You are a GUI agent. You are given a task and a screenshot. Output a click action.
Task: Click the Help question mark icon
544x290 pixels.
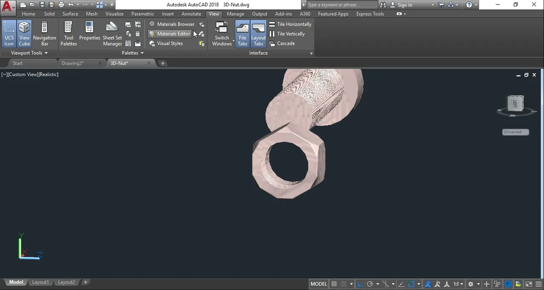click(469, 5)
